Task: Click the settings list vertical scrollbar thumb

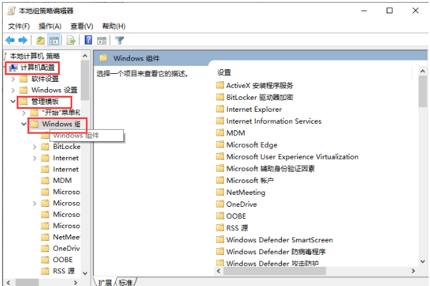Action: 423,91
